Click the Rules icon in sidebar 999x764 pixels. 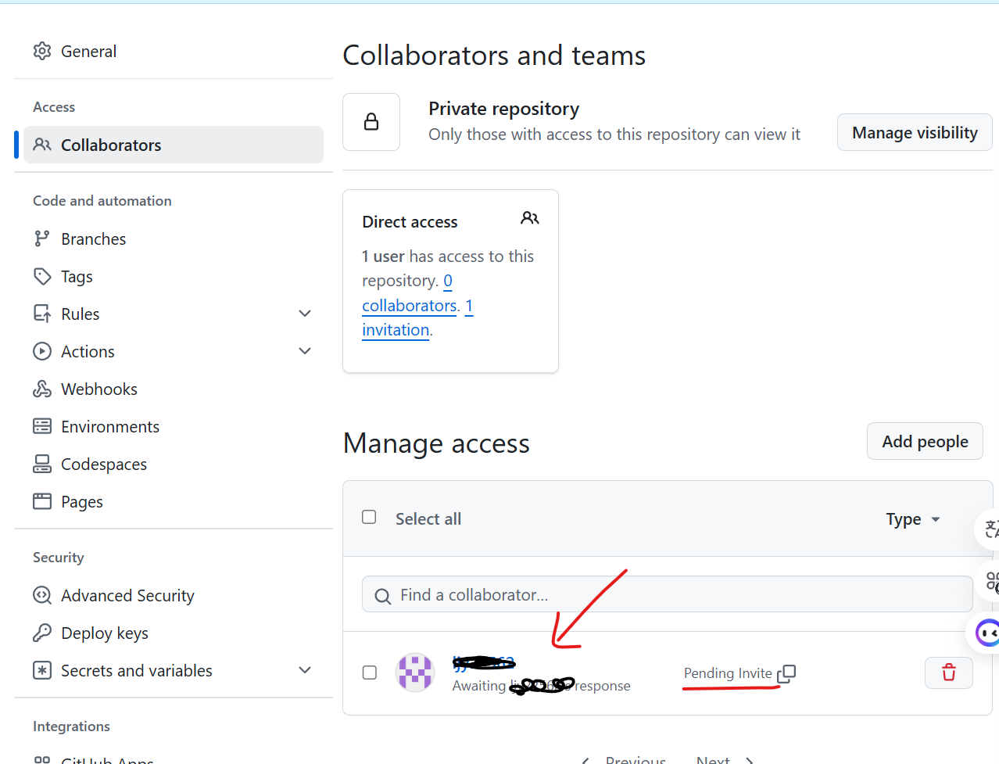(x=42, y=314)
